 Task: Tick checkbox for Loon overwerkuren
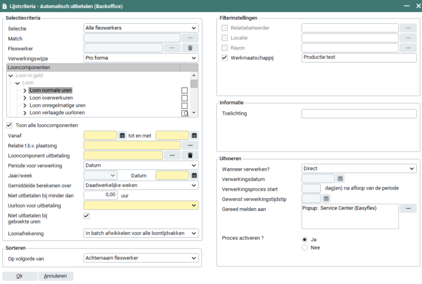[184, 98]
